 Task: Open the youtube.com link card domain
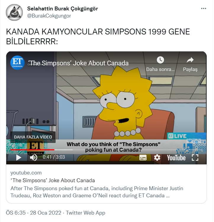(26, 173)
